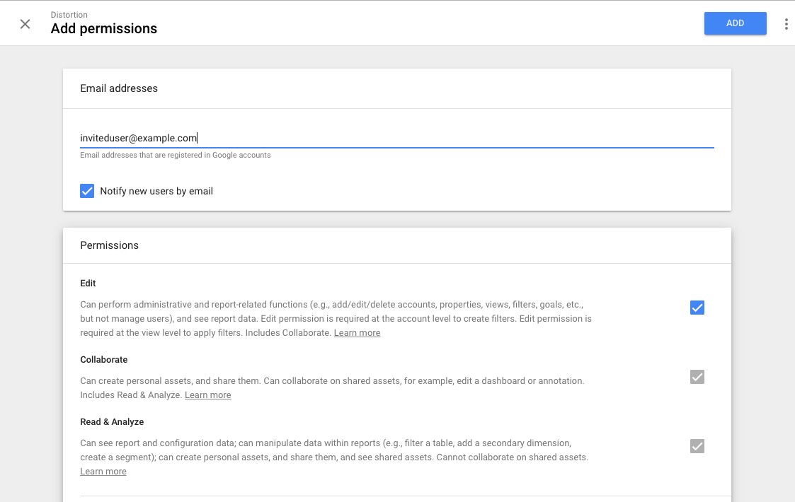This screenshot has height=502, width=795.
Task: Open Learn more link under Read & Analyze
Action: tap(103, 472)
